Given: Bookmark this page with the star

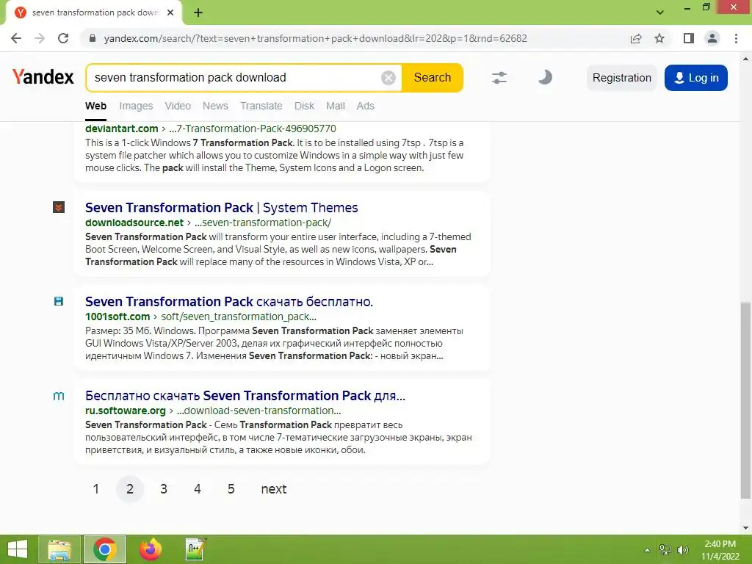Looking at the screenshot, I should (659, 38).
